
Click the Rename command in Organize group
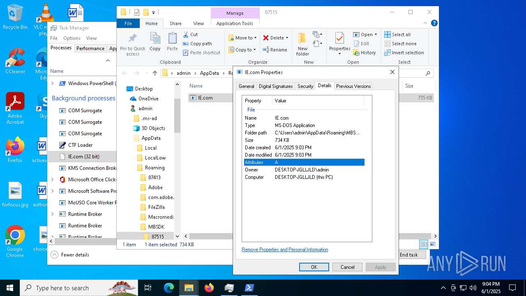275,50
